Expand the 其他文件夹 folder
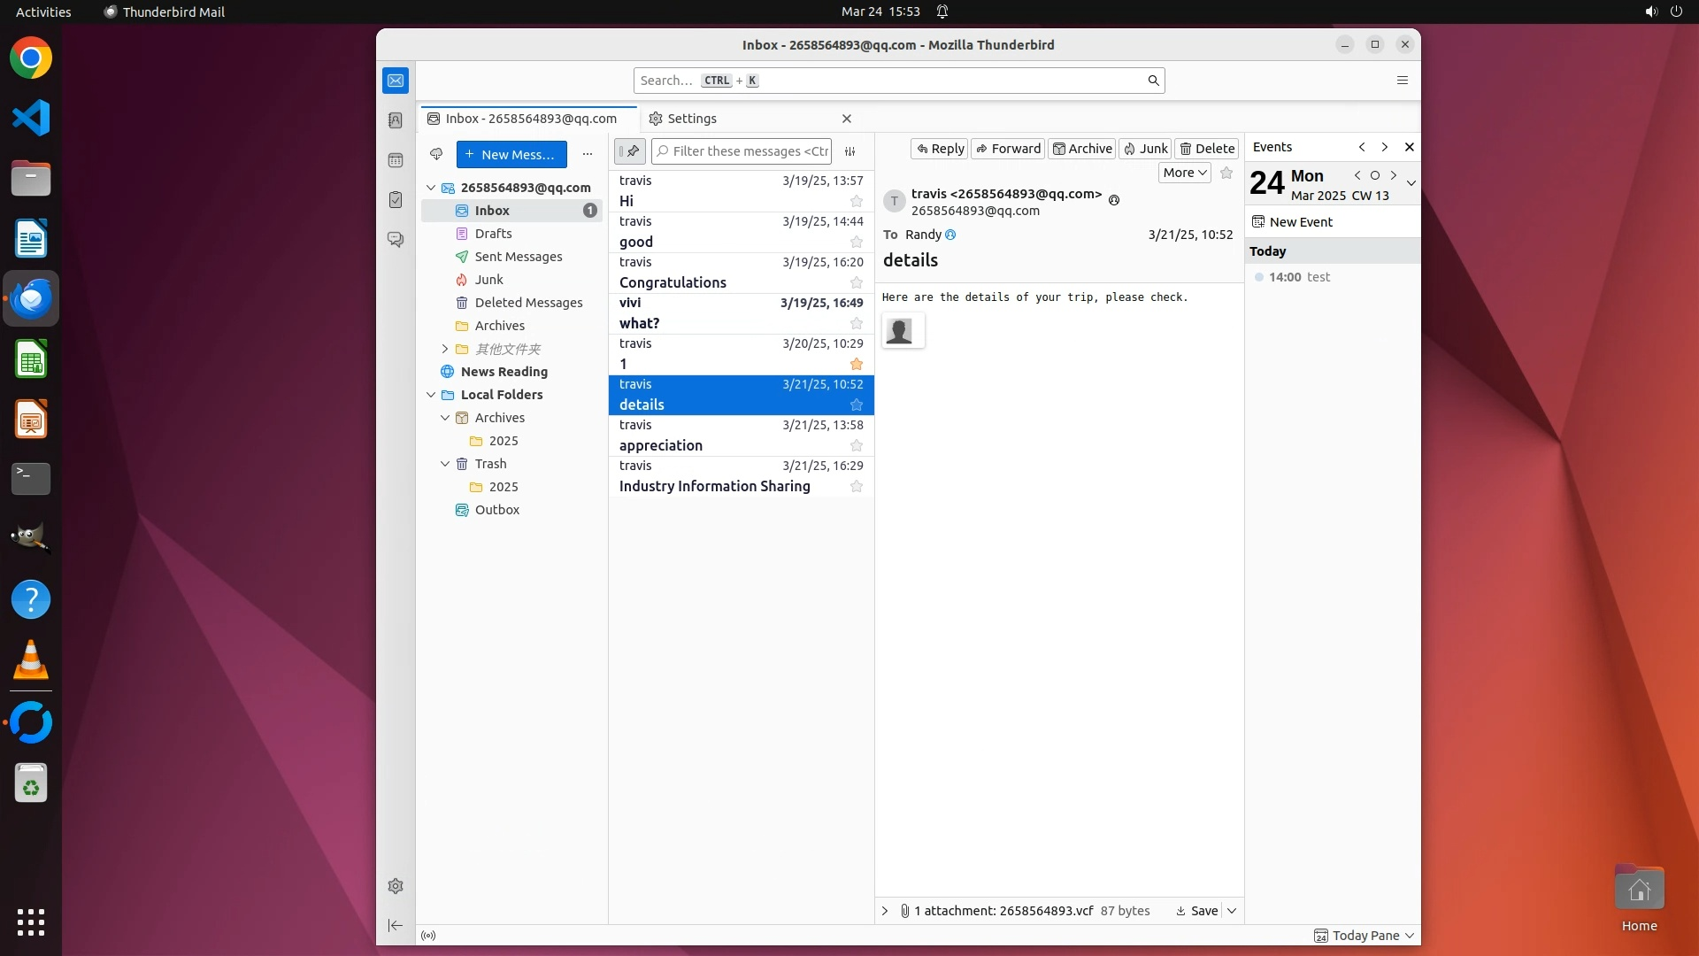The width and height of the screenshot is (1699, 956). [x=445, y=350]
